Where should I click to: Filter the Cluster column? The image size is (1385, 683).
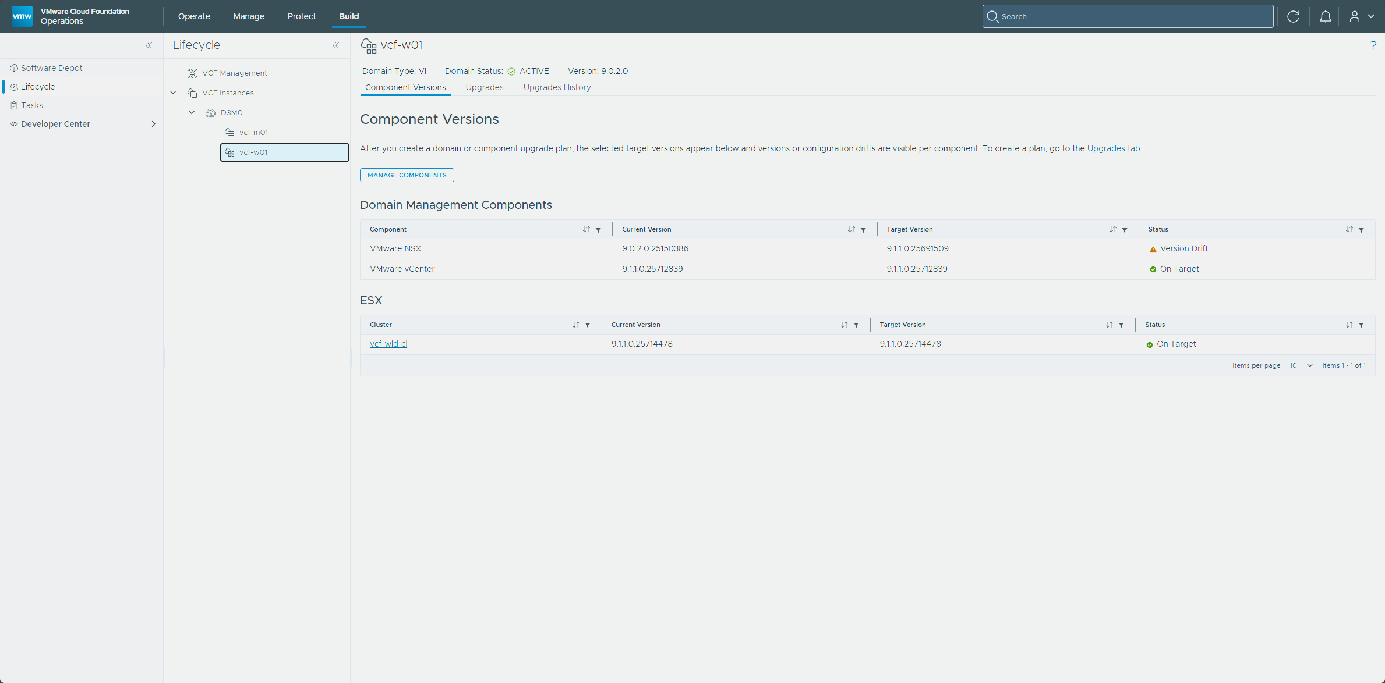coord(588,325)
